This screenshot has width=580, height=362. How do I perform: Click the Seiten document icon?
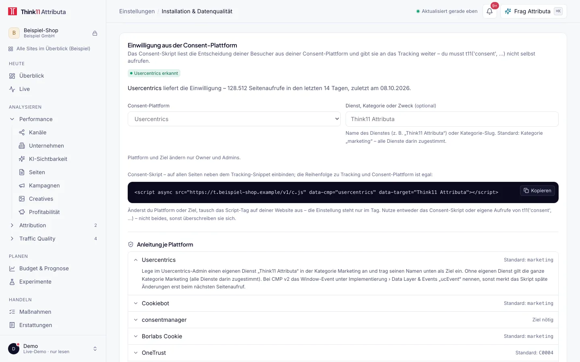tap(22, 172)
